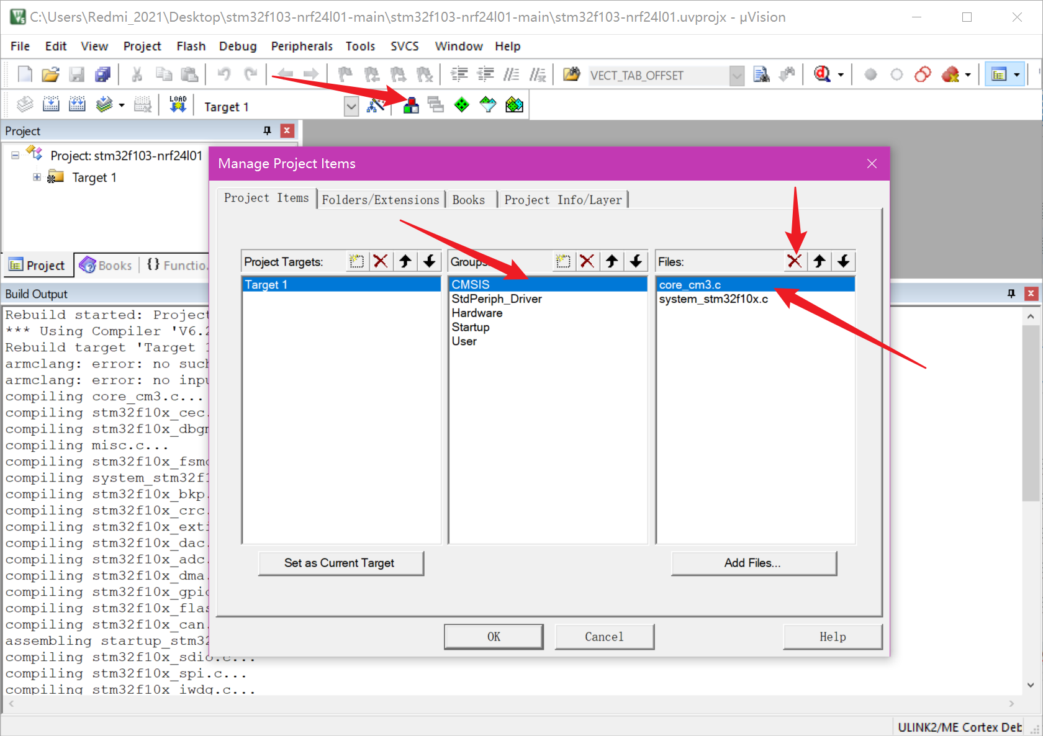The image size is (1043, 736).
Task: Click the Batch Build icon
Action: [104, 104]
